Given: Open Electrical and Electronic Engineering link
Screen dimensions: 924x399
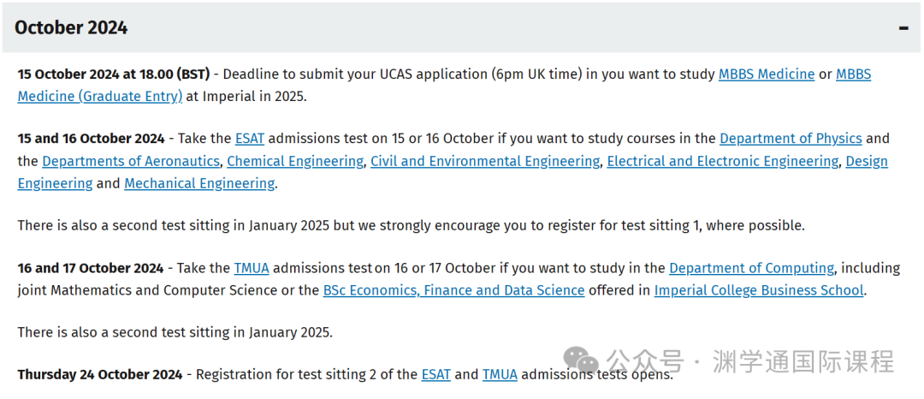Looking at the screenshot, I should click(722, 161).
